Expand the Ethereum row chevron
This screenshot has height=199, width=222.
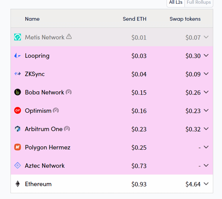click(x=206, y=184)
